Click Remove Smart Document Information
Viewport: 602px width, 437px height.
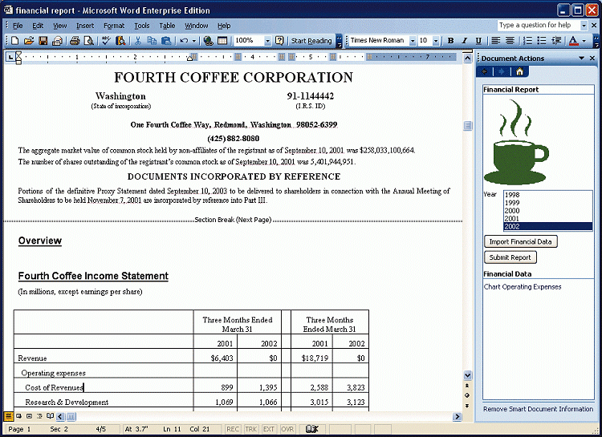(x=538, y=409)
